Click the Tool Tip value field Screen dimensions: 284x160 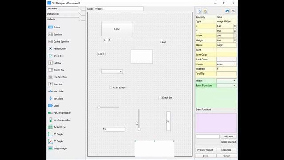226,74
